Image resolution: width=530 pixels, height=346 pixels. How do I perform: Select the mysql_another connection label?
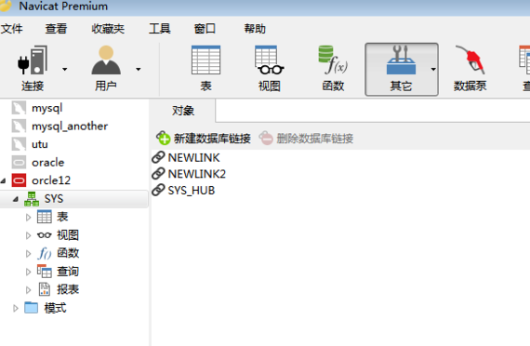70,126
